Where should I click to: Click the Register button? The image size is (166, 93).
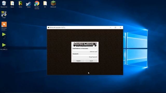[x=78, y=61]
